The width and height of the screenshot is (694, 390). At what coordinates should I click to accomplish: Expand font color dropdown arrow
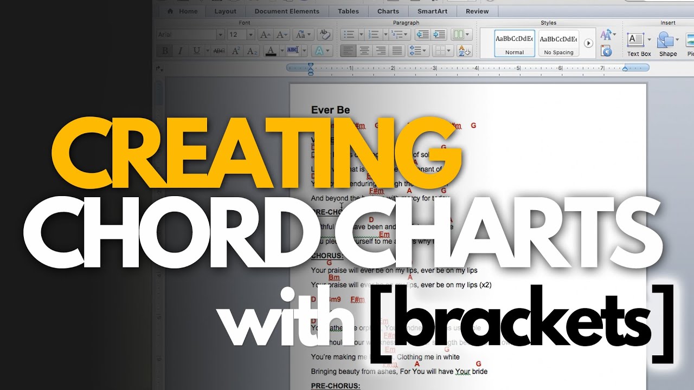click(281, 51)
